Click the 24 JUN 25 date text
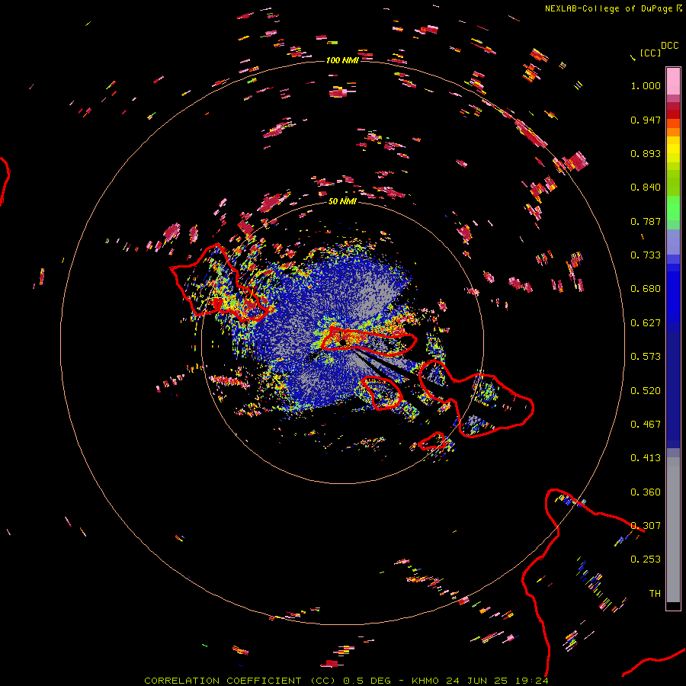This screenshot has width=686, height=686. click(476, 681)
